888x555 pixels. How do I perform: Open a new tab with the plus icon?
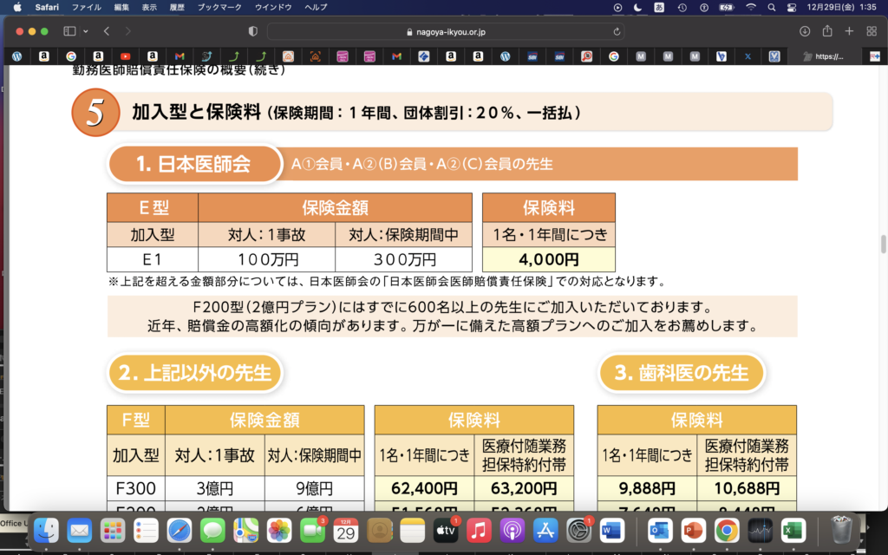[x=849, y=31]
